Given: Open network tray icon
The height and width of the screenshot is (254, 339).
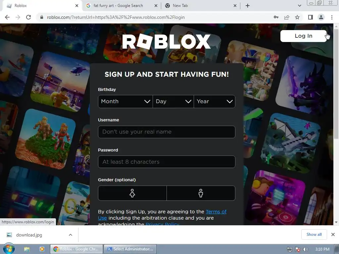Looking at the screenshot, I should (x=289, y=249).
